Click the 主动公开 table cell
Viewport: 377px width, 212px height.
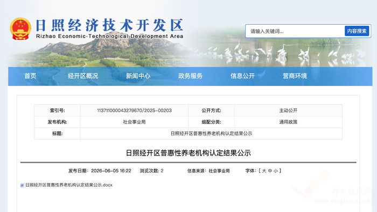288,111
